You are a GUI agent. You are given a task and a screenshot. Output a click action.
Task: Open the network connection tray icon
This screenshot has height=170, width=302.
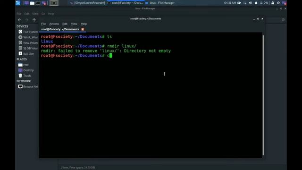click(245, 3)
